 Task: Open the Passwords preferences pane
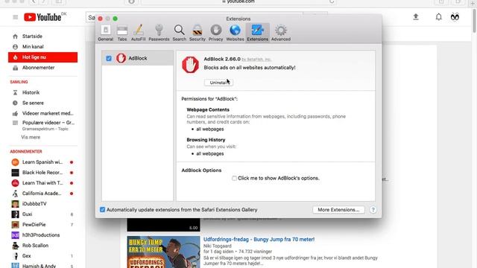[159, 33]
